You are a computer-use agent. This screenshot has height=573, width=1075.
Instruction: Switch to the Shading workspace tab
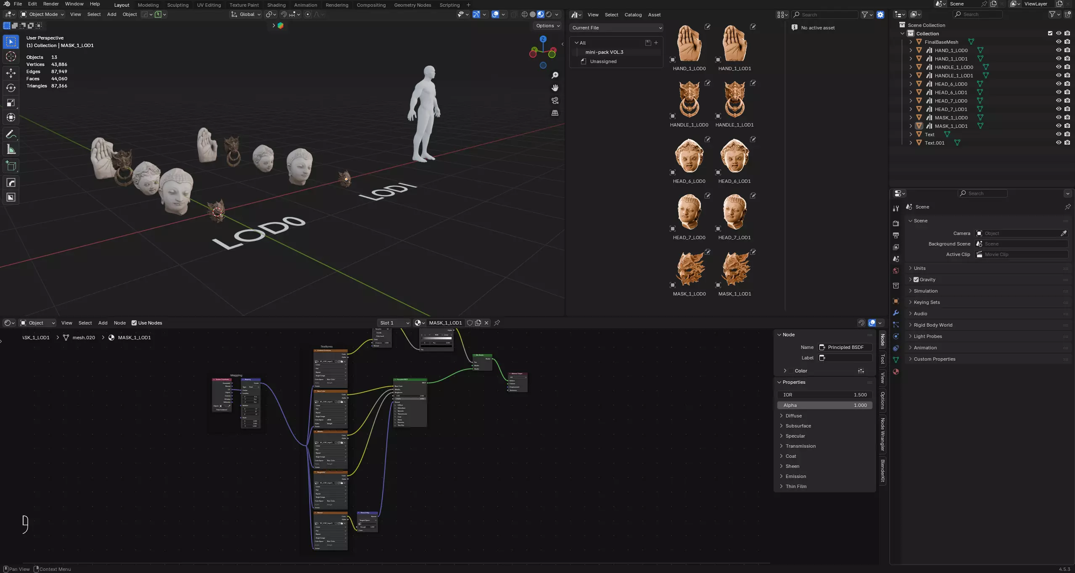pyautogui.click(x=276, y=5)
